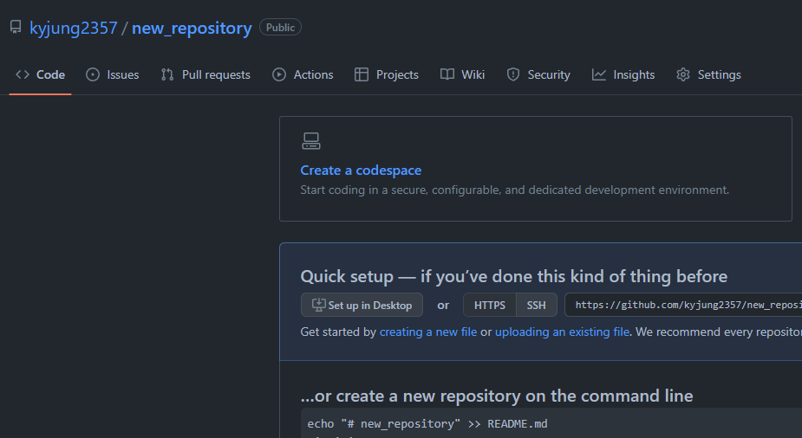Open the Security tab
The height and width of the screenshot is (438, 802).
click(x=538, y=74)
